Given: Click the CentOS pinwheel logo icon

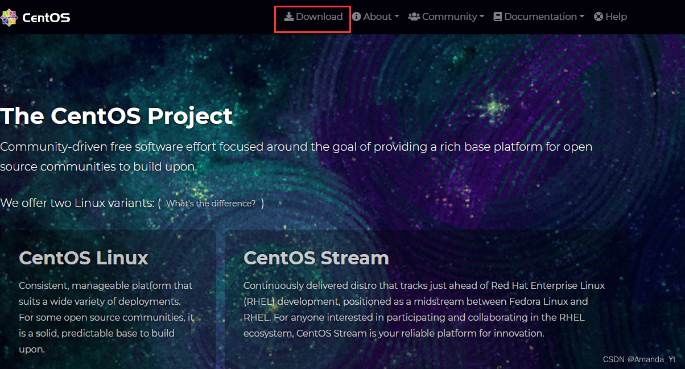Looking at the screenshot, I should pos(9,17).
